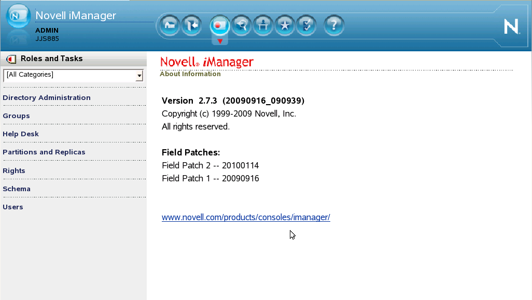Screen dimensions: 532x300
Task: Open the Favorites star icon
Action: point(285,25)
